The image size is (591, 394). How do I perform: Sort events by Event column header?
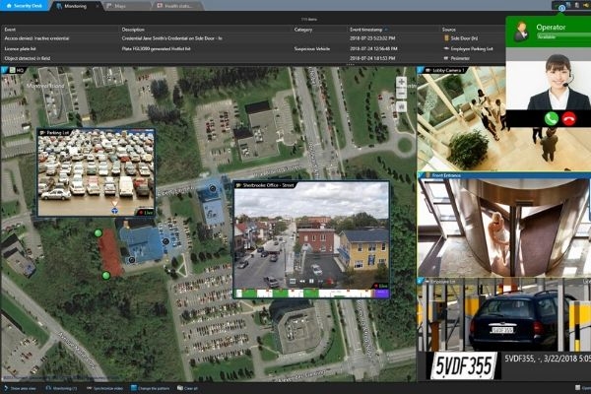(x=10, y=30)
